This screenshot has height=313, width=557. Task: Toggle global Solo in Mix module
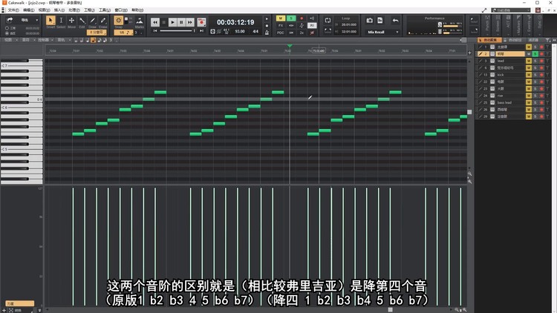[x=291, y=18]
